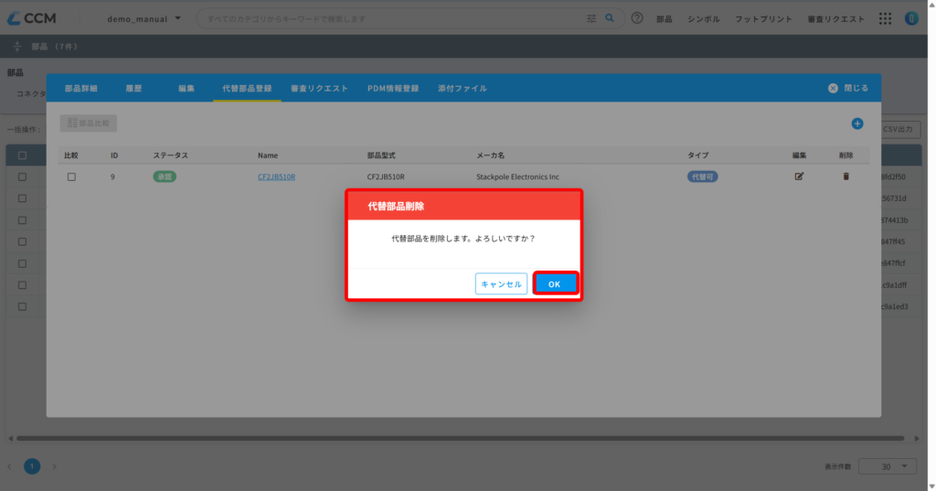Toggle the select-all checkbox in background table
Viewport: 936px width, 491px height.
click(22, 155)
